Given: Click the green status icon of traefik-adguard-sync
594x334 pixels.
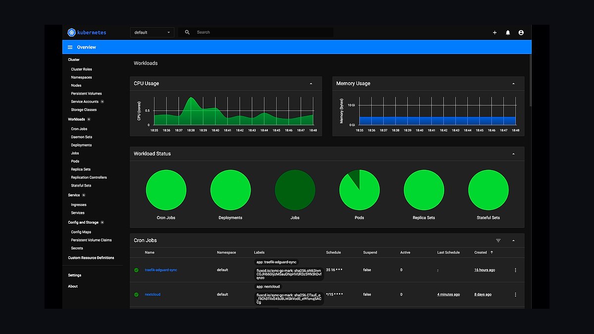Looking at the screenshot, I should click(x=136, y=270).
